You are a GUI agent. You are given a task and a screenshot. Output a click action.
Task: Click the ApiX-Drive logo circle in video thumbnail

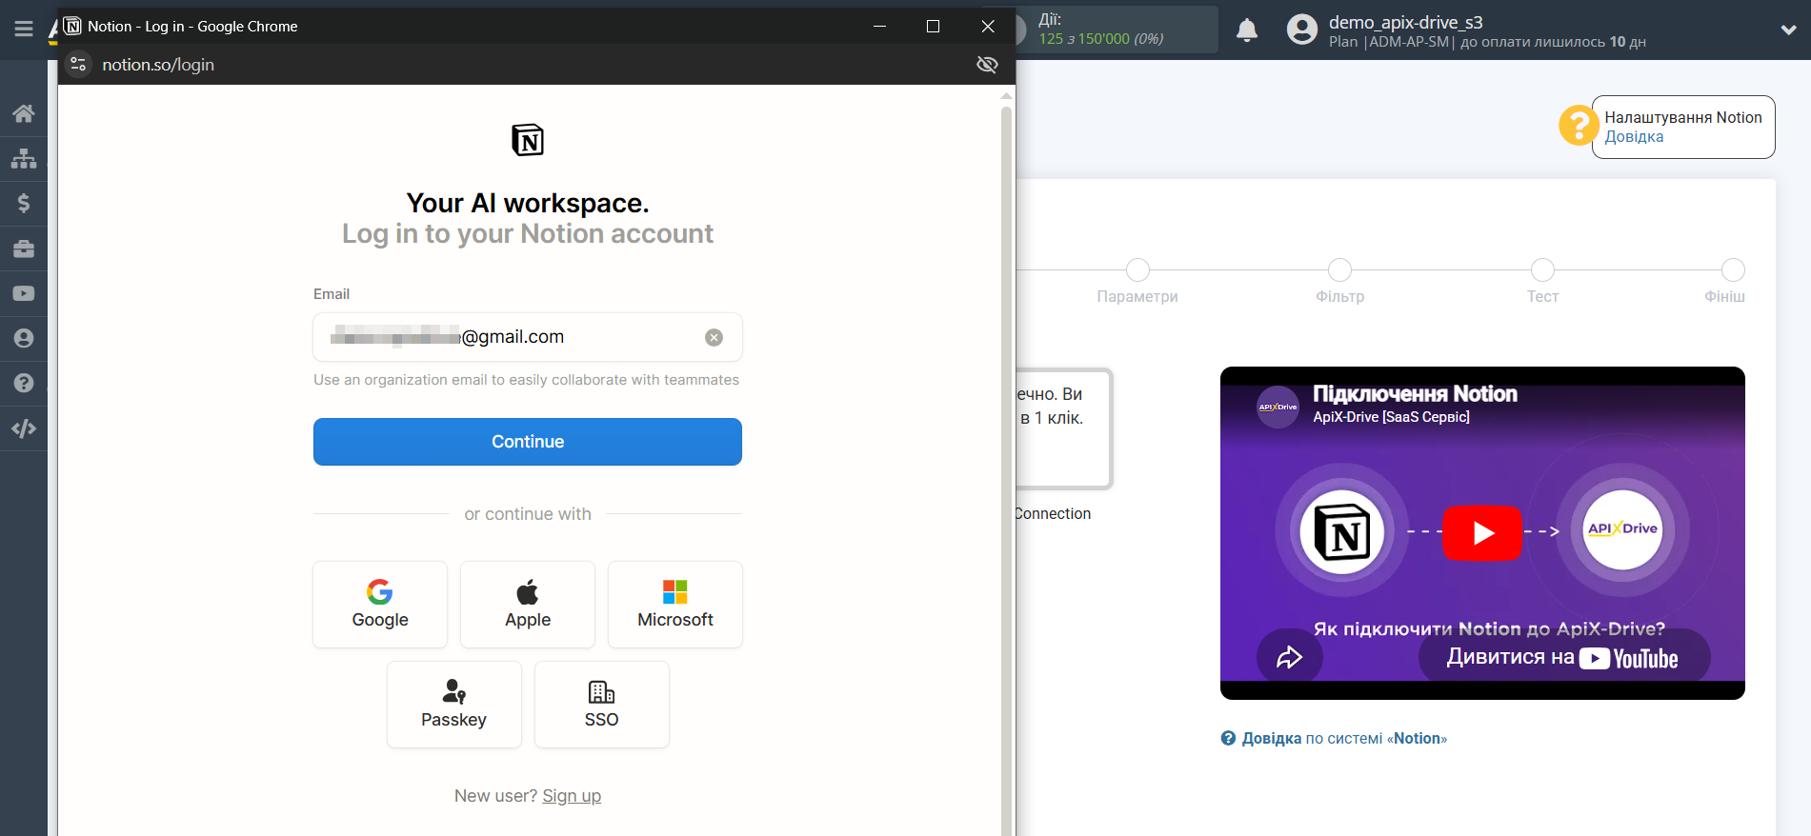click(1622, 529)
